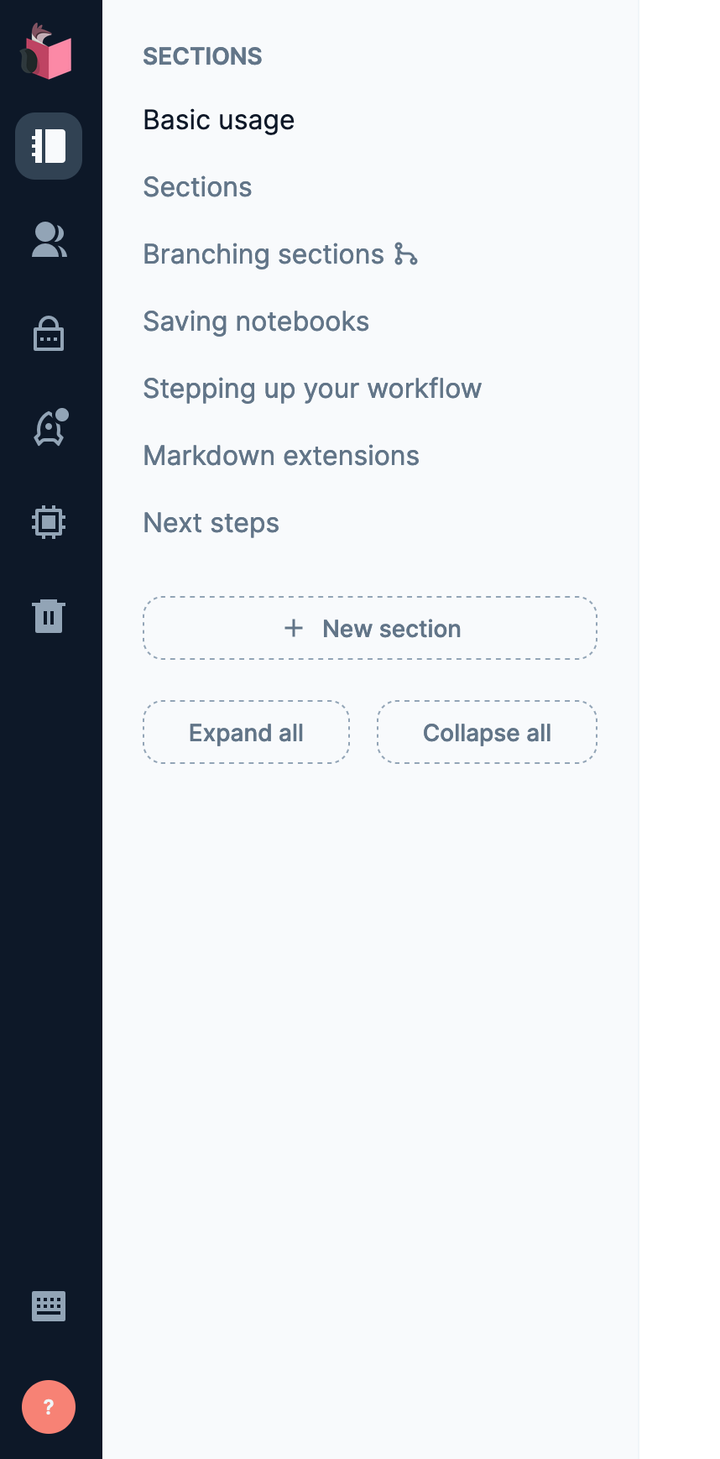Open the trash panel
This screenshot has width=720, height=1459.
(48, 615)
